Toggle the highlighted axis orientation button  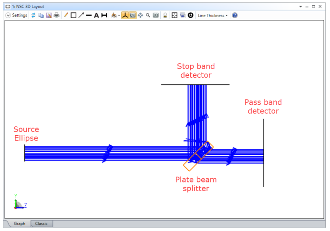(125, 15)
